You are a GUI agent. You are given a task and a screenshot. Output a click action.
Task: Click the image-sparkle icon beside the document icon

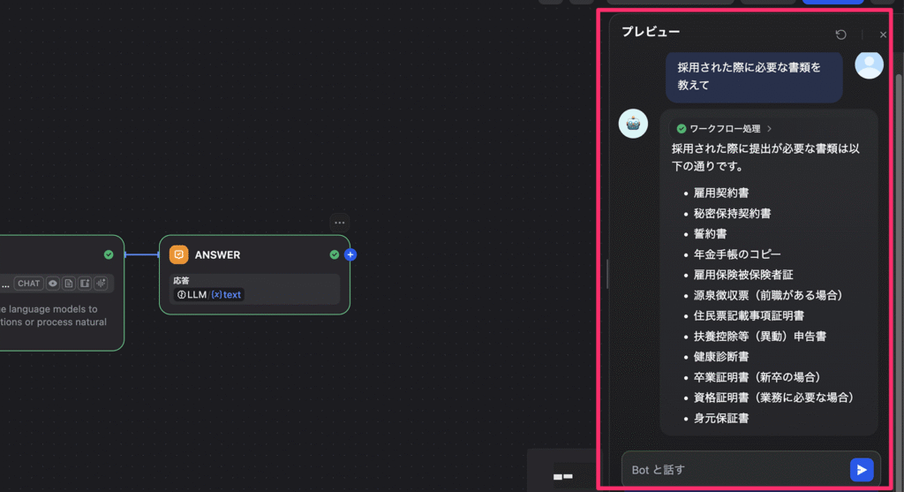(85, 284)
